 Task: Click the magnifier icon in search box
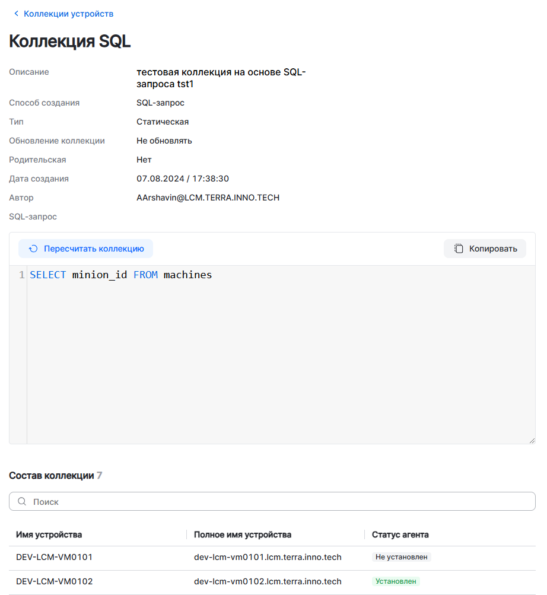pos(22,502)
